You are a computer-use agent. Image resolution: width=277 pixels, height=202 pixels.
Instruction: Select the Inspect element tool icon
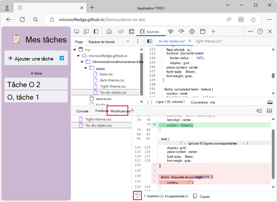76,31
